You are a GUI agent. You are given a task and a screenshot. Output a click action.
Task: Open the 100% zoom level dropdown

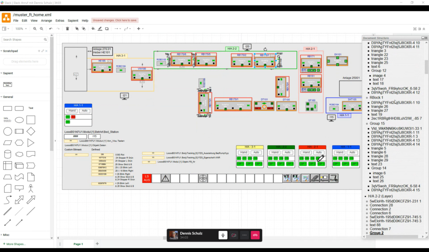coord(21,29)
